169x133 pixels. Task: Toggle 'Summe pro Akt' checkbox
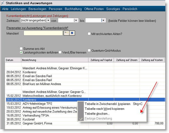point(21,48)
